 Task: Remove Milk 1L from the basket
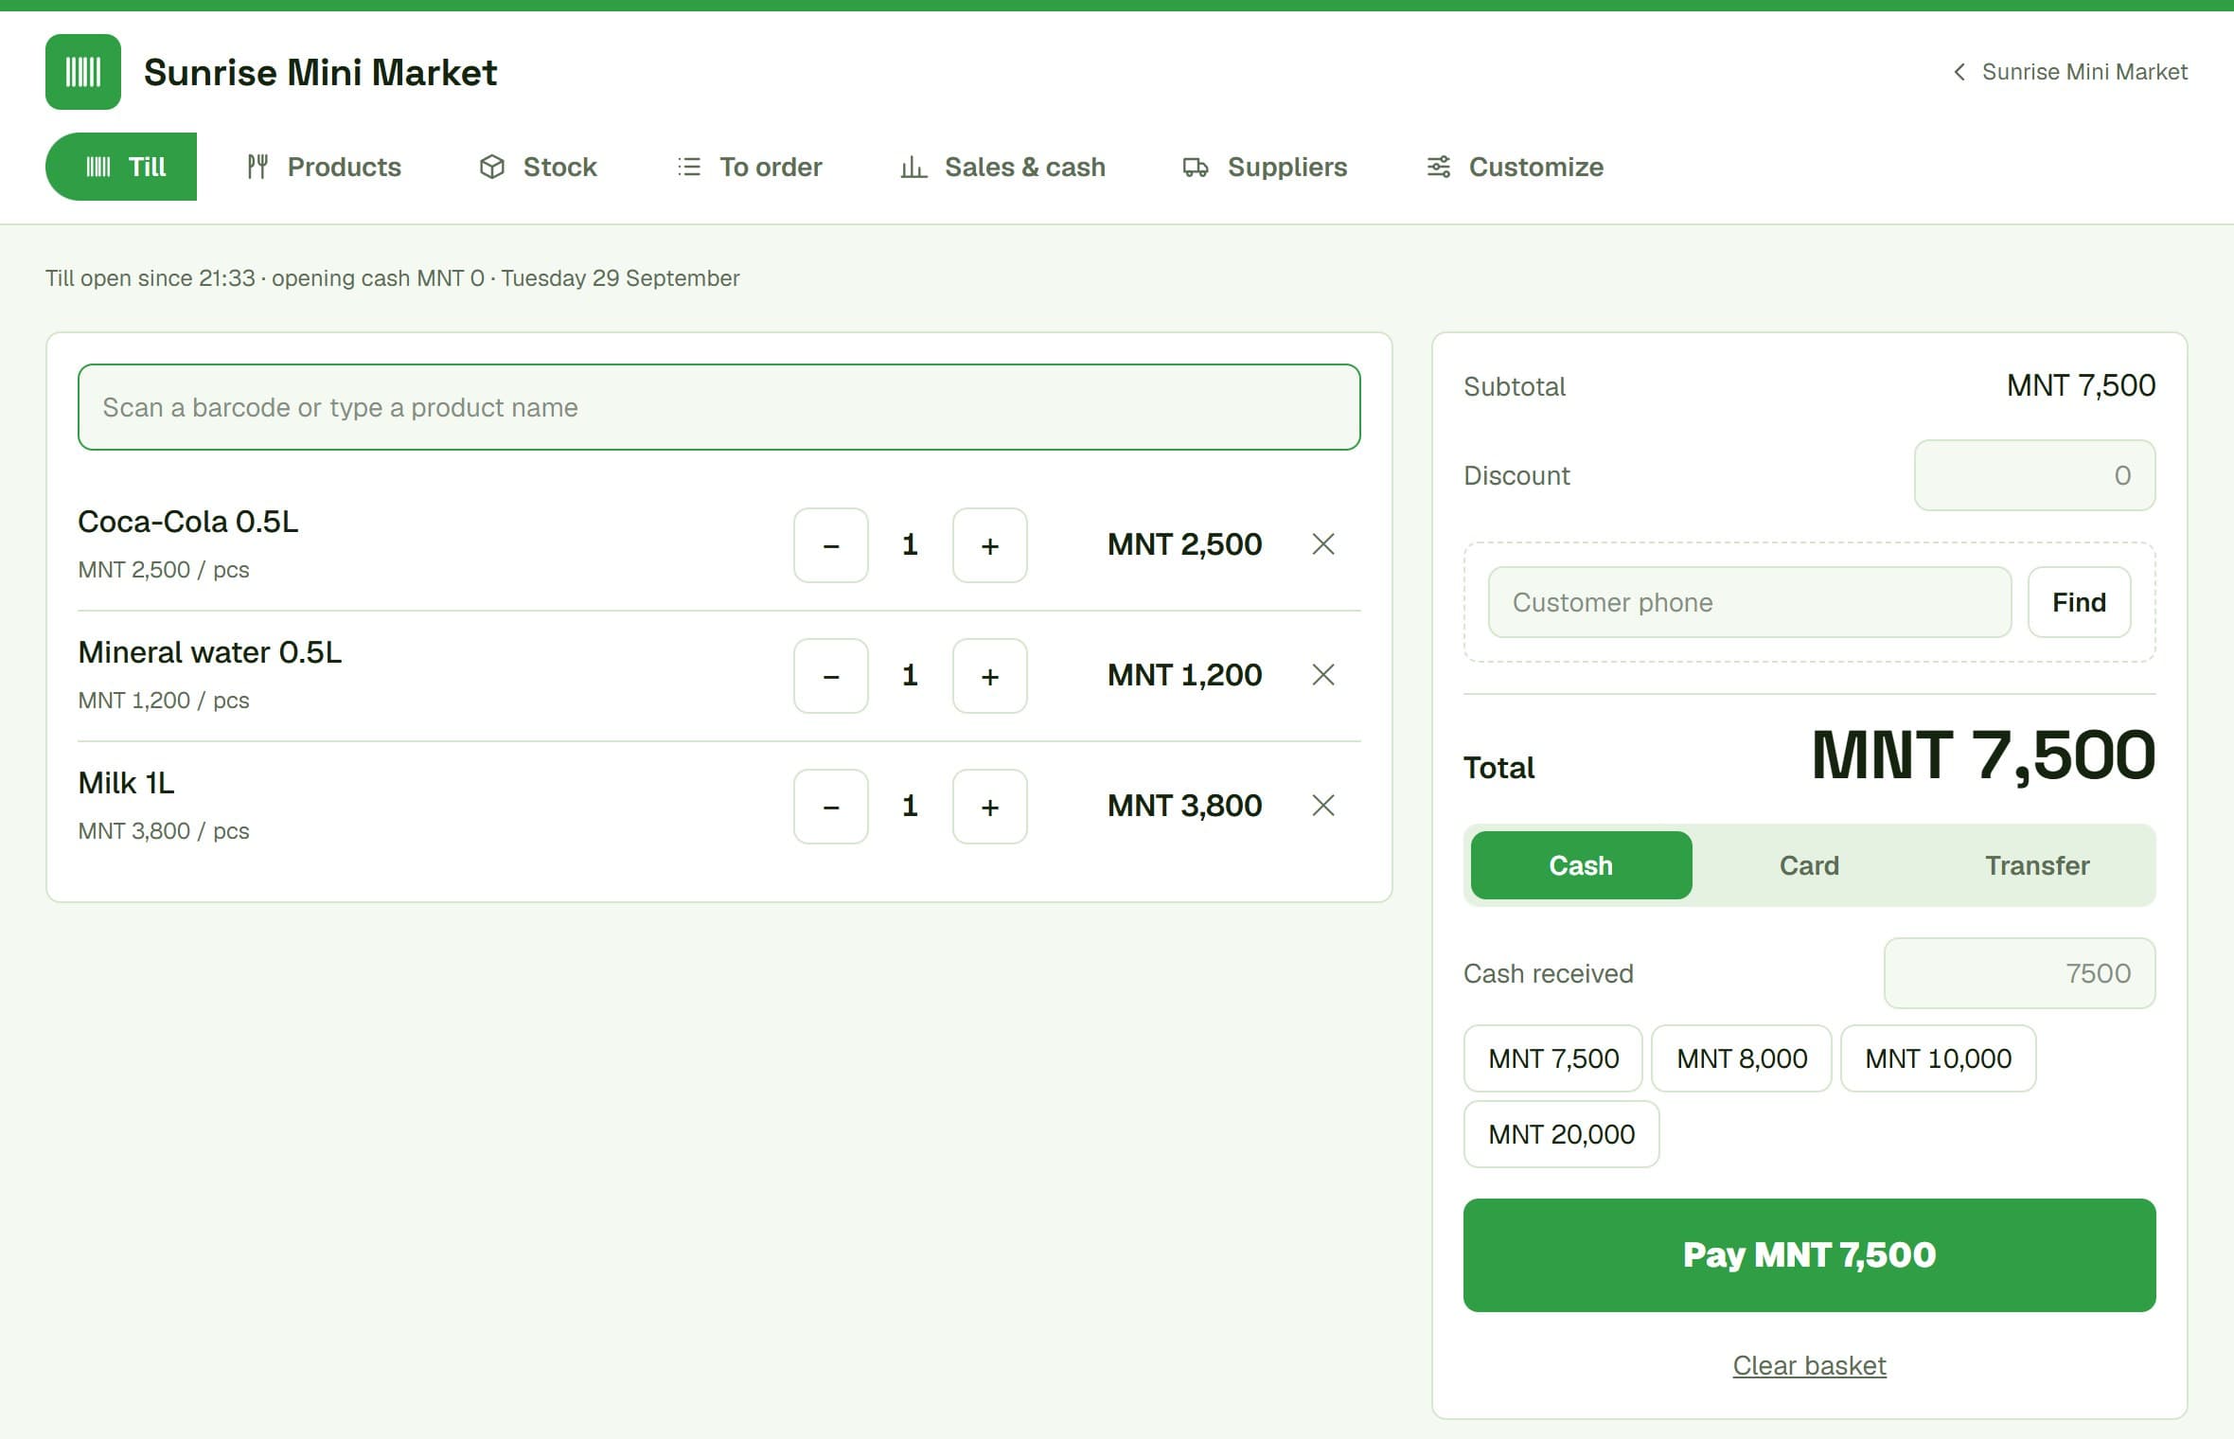[1323, 806]
